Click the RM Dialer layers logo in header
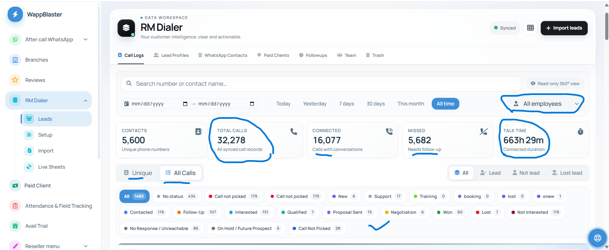 (126, 28)
